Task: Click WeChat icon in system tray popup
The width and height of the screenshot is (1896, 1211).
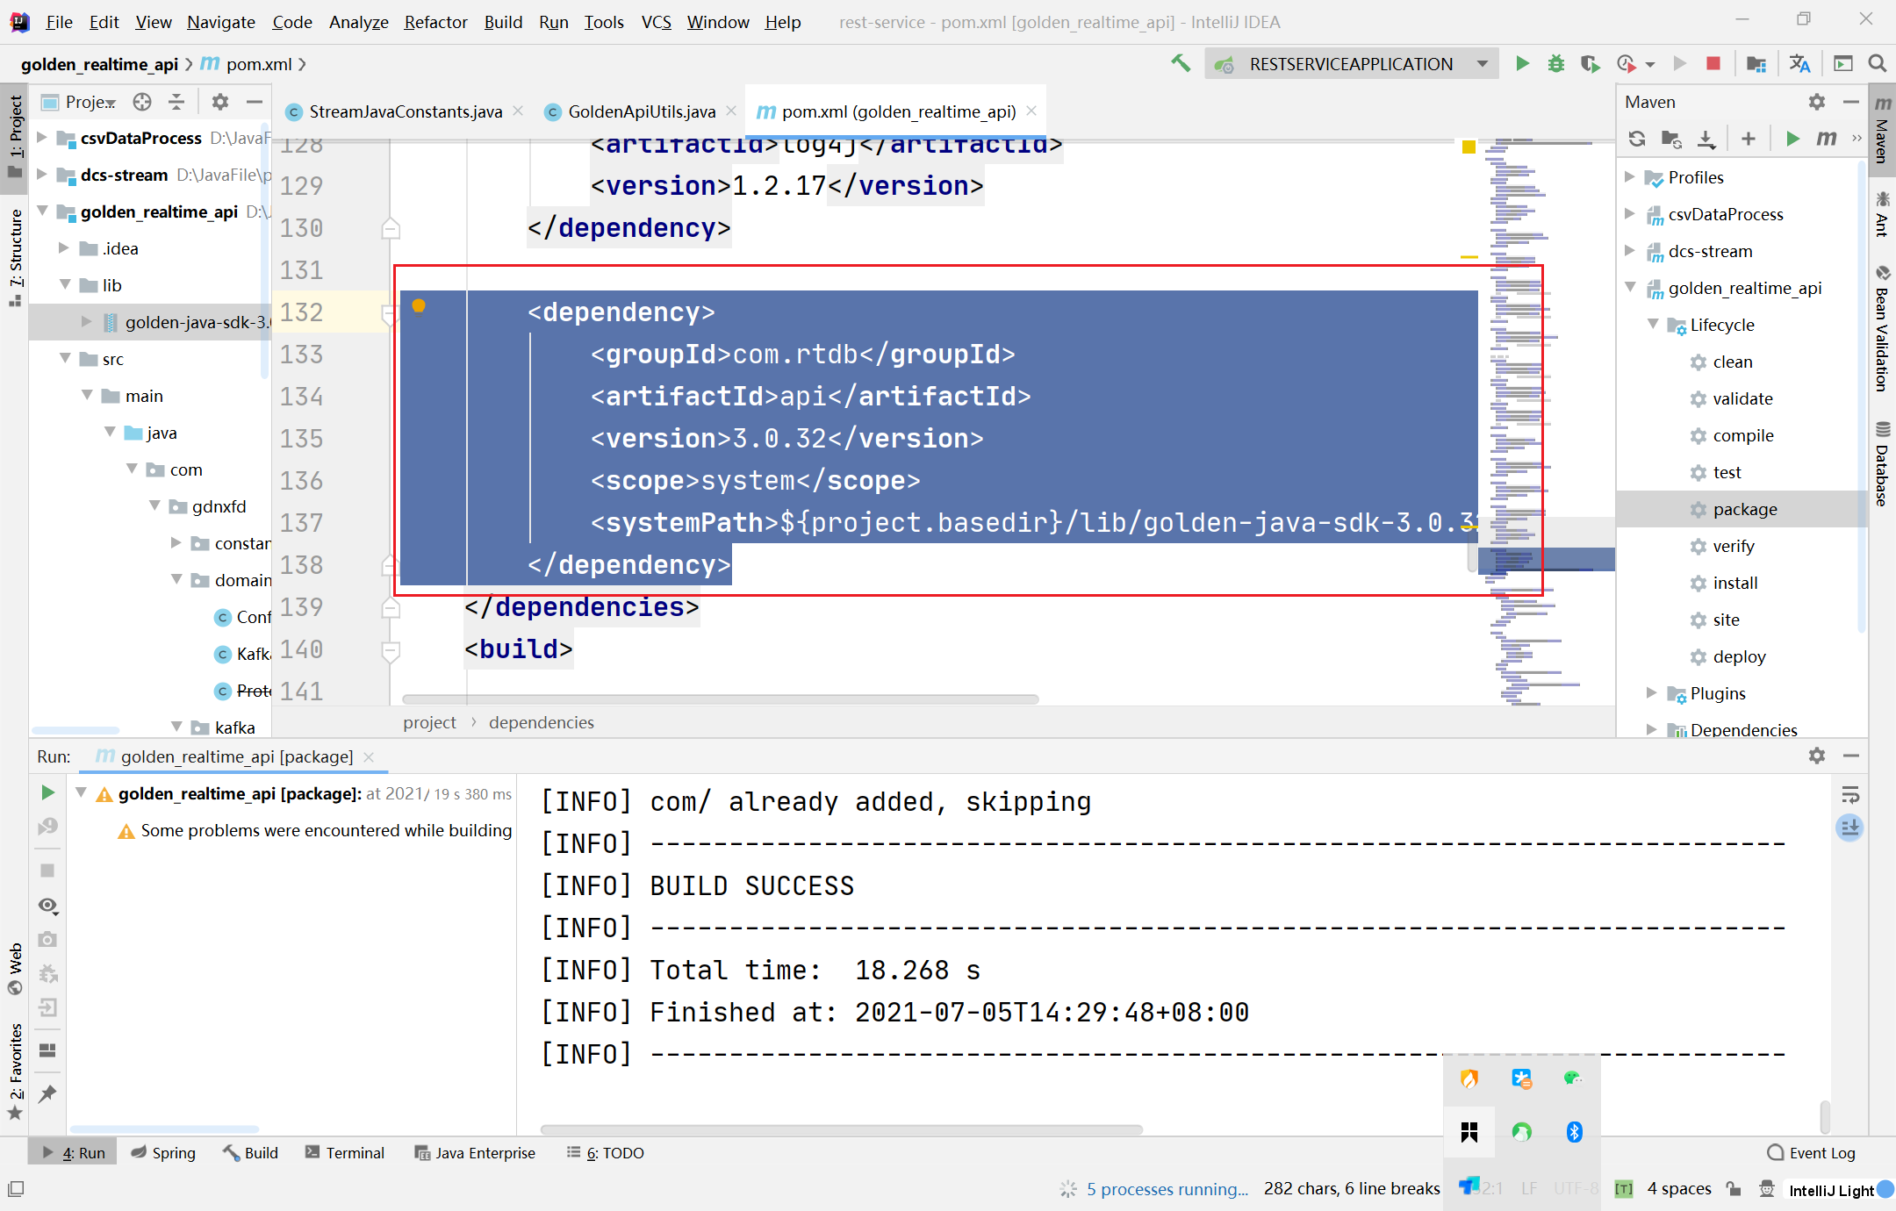Action: coord(1572,1078)
